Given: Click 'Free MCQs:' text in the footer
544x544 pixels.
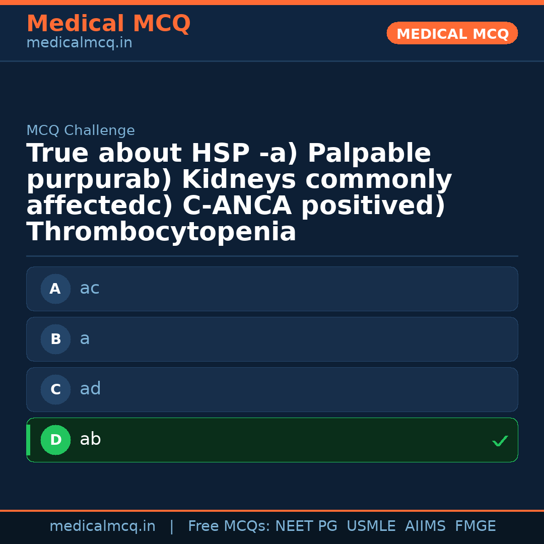Looking at the screenshot, I should tap(229, 526).
